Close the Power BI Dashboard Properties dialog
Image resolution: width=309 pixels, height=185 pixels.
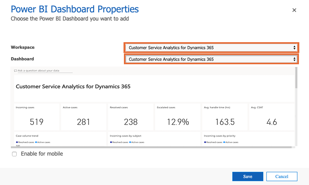[294, 10]
